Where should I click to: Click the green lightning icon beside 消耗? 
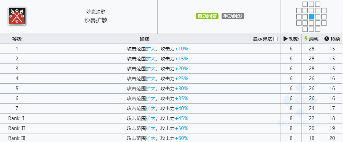click(306, 39)
